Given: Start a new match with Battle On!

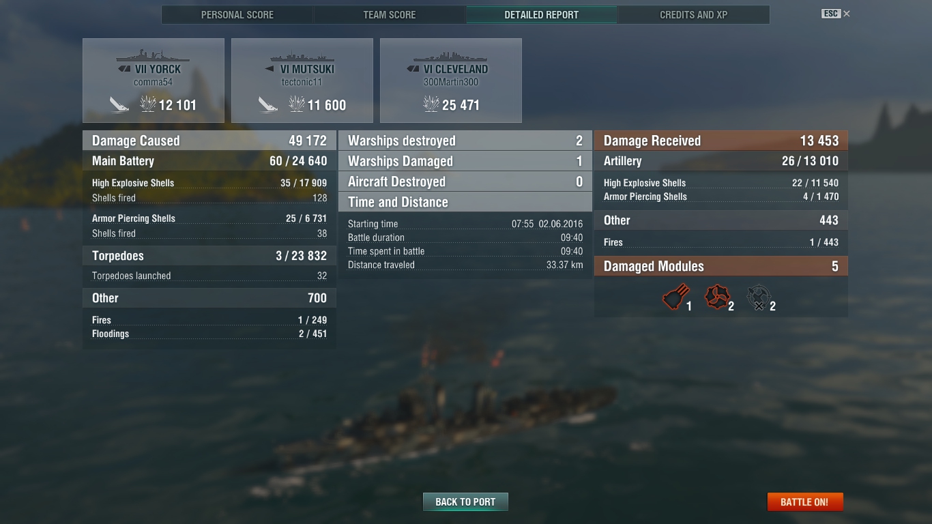Looking at the screenshot, I should pos(804,501).
